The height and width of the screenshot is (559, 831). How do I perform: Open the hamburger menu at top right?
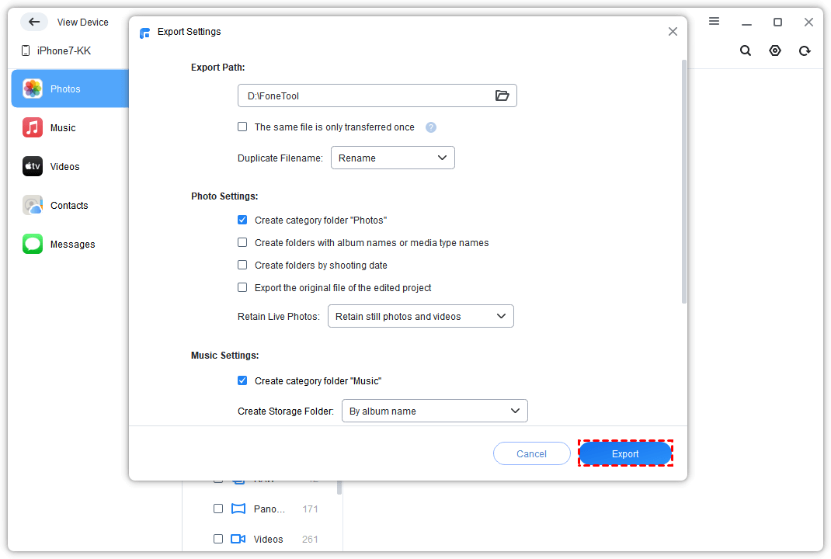[714, 22]
